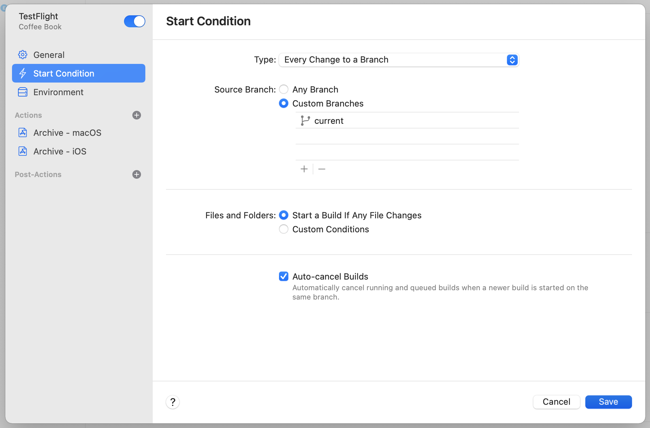Click the Cancel button
The image size is (650, 428).
(x=556, y=402)
